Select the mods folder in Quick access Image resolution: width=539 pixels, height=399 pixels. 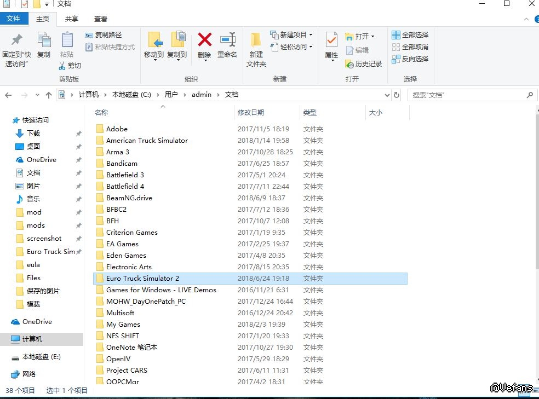(36, 225)
